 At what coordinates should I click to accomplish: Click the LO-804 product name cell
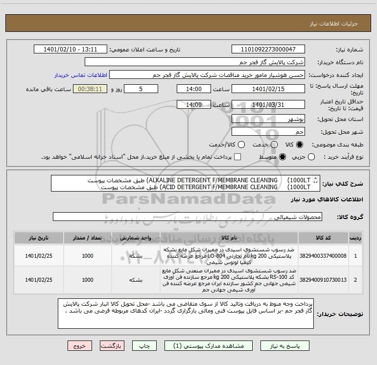click(x=229, y=256)
